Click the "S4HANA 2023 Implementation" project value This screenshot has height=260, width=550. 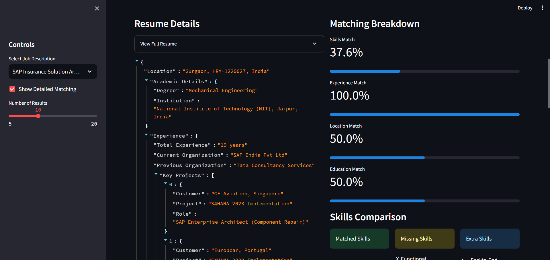click(250, 204)
